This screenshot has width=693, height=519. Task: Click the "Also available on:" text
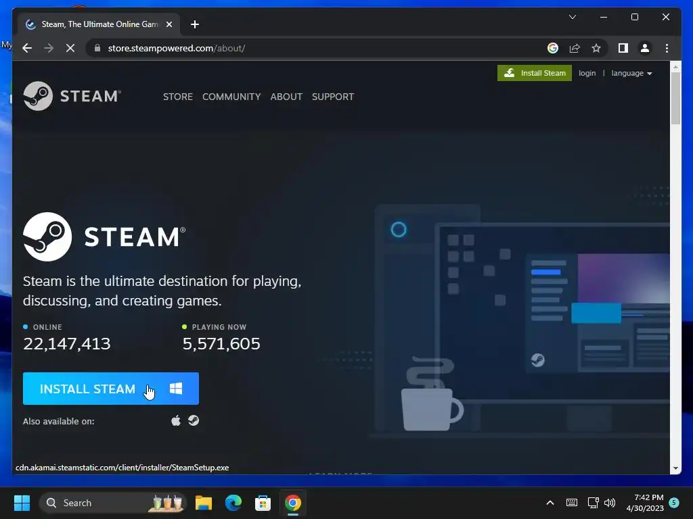(59, 421)
